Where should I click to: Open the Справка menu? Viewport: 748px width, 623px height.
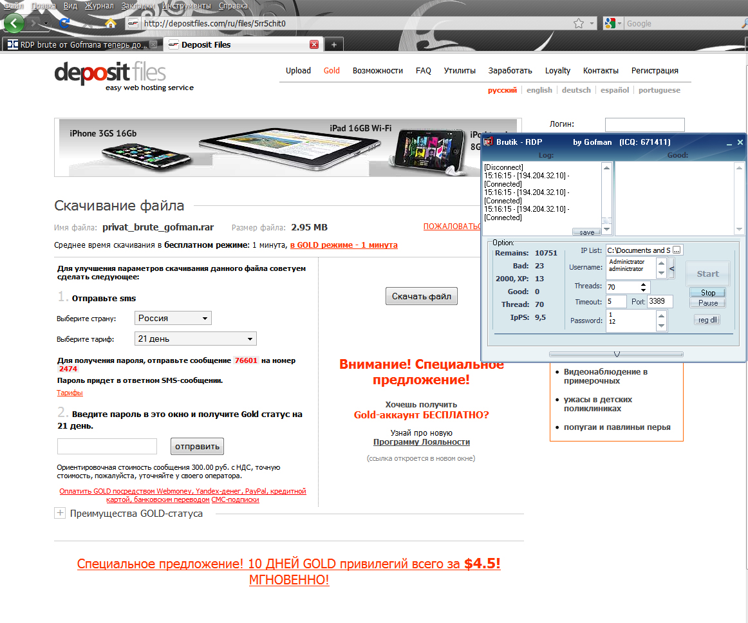(233, 6)
